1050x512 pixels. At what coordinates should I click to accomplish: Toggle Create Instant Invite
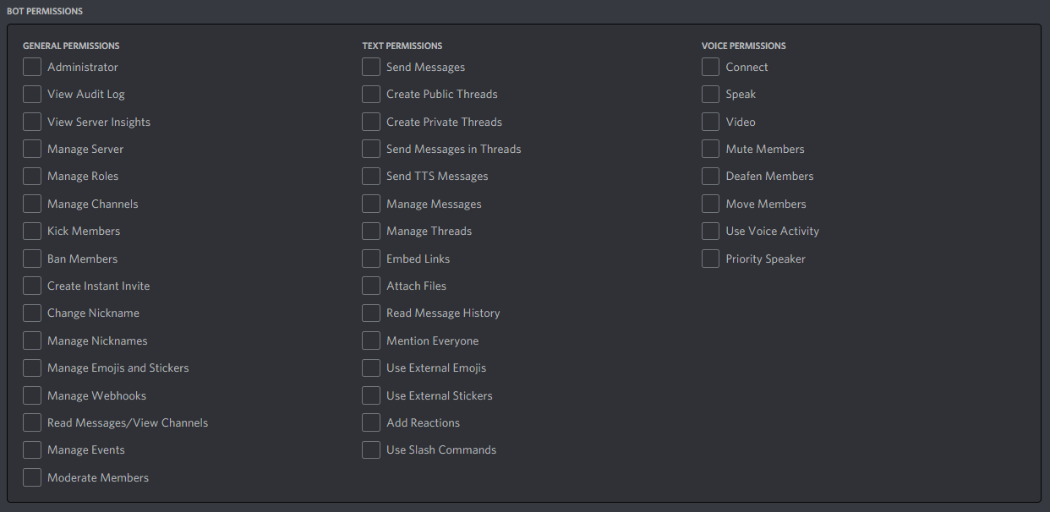(31, 286)
